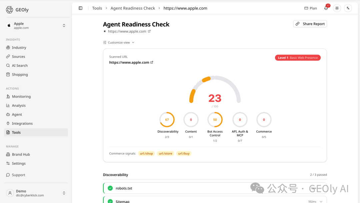Click the Share Report button
The image size is (360, 203).
[x=310, y=24]
